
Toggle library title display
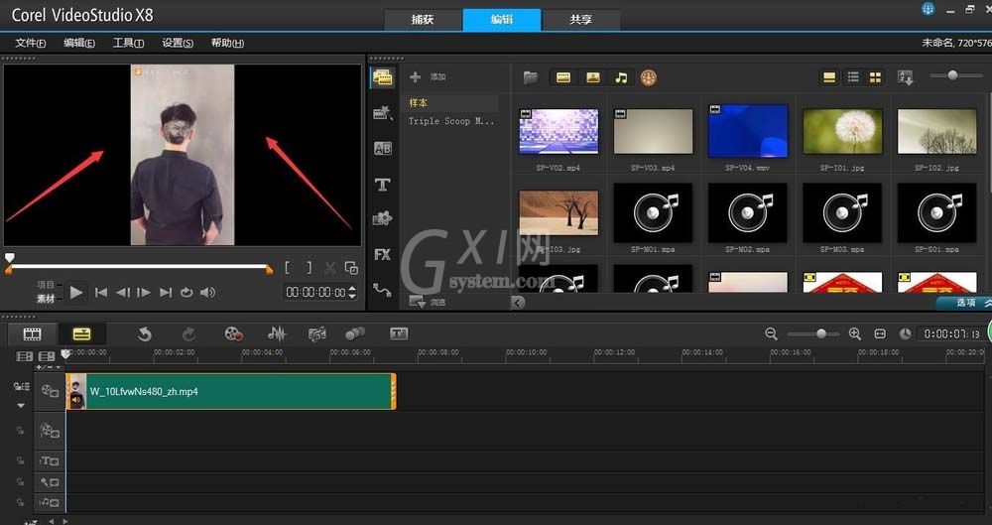coord(829,77)
